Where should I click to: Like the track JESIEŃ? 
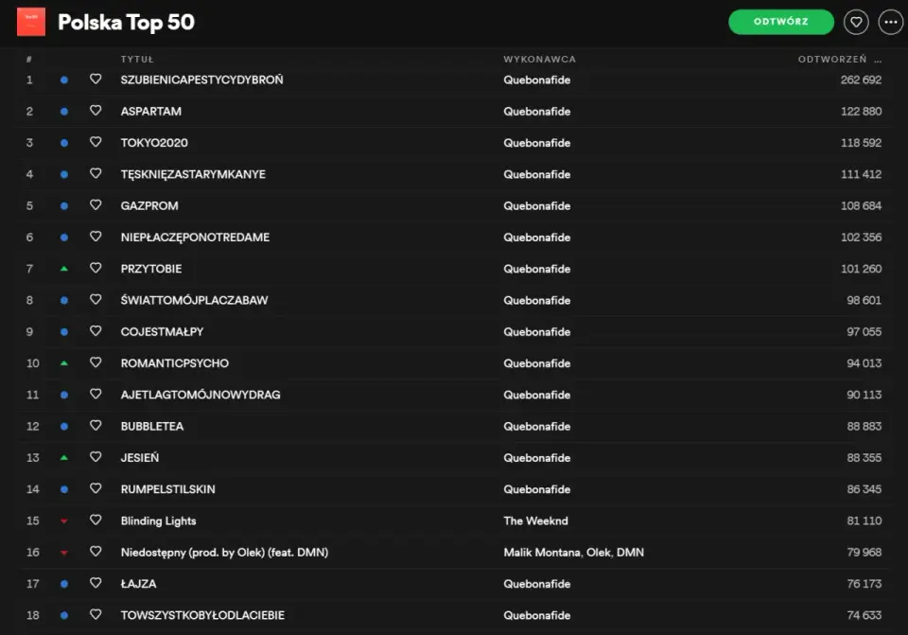coord(96,456)
